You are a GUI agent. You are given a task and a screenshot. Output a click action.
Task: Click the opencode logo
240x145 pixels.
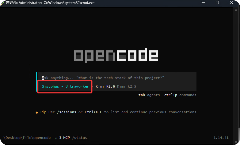point(116,56)
